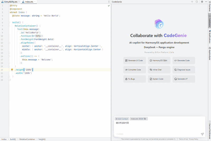Click the lightbulb quick-fix icon on line 20

12,70
